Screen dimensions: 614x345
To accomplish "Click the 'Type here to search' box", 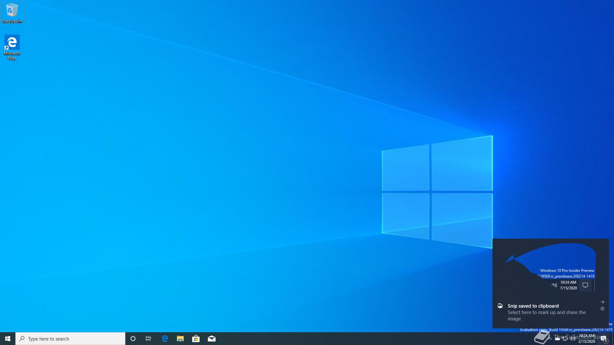I will pyautogui.click(x=70, y=339).
